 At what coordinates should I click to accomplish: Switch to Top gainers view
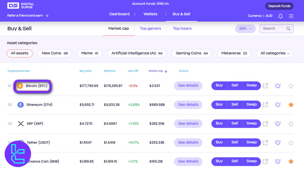(150, 29)
